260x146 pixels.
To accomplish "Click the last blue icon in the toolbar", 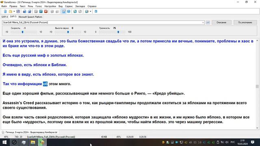I will (96, 11).
